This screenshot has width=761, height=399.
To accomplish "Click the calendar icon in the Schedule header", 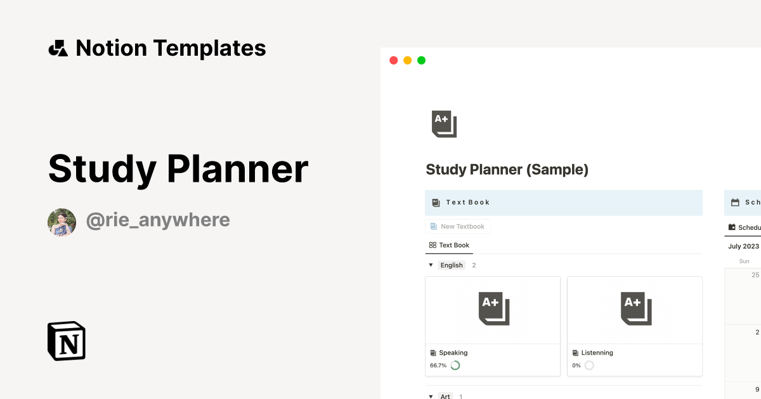I will click(x=735, y=202).
